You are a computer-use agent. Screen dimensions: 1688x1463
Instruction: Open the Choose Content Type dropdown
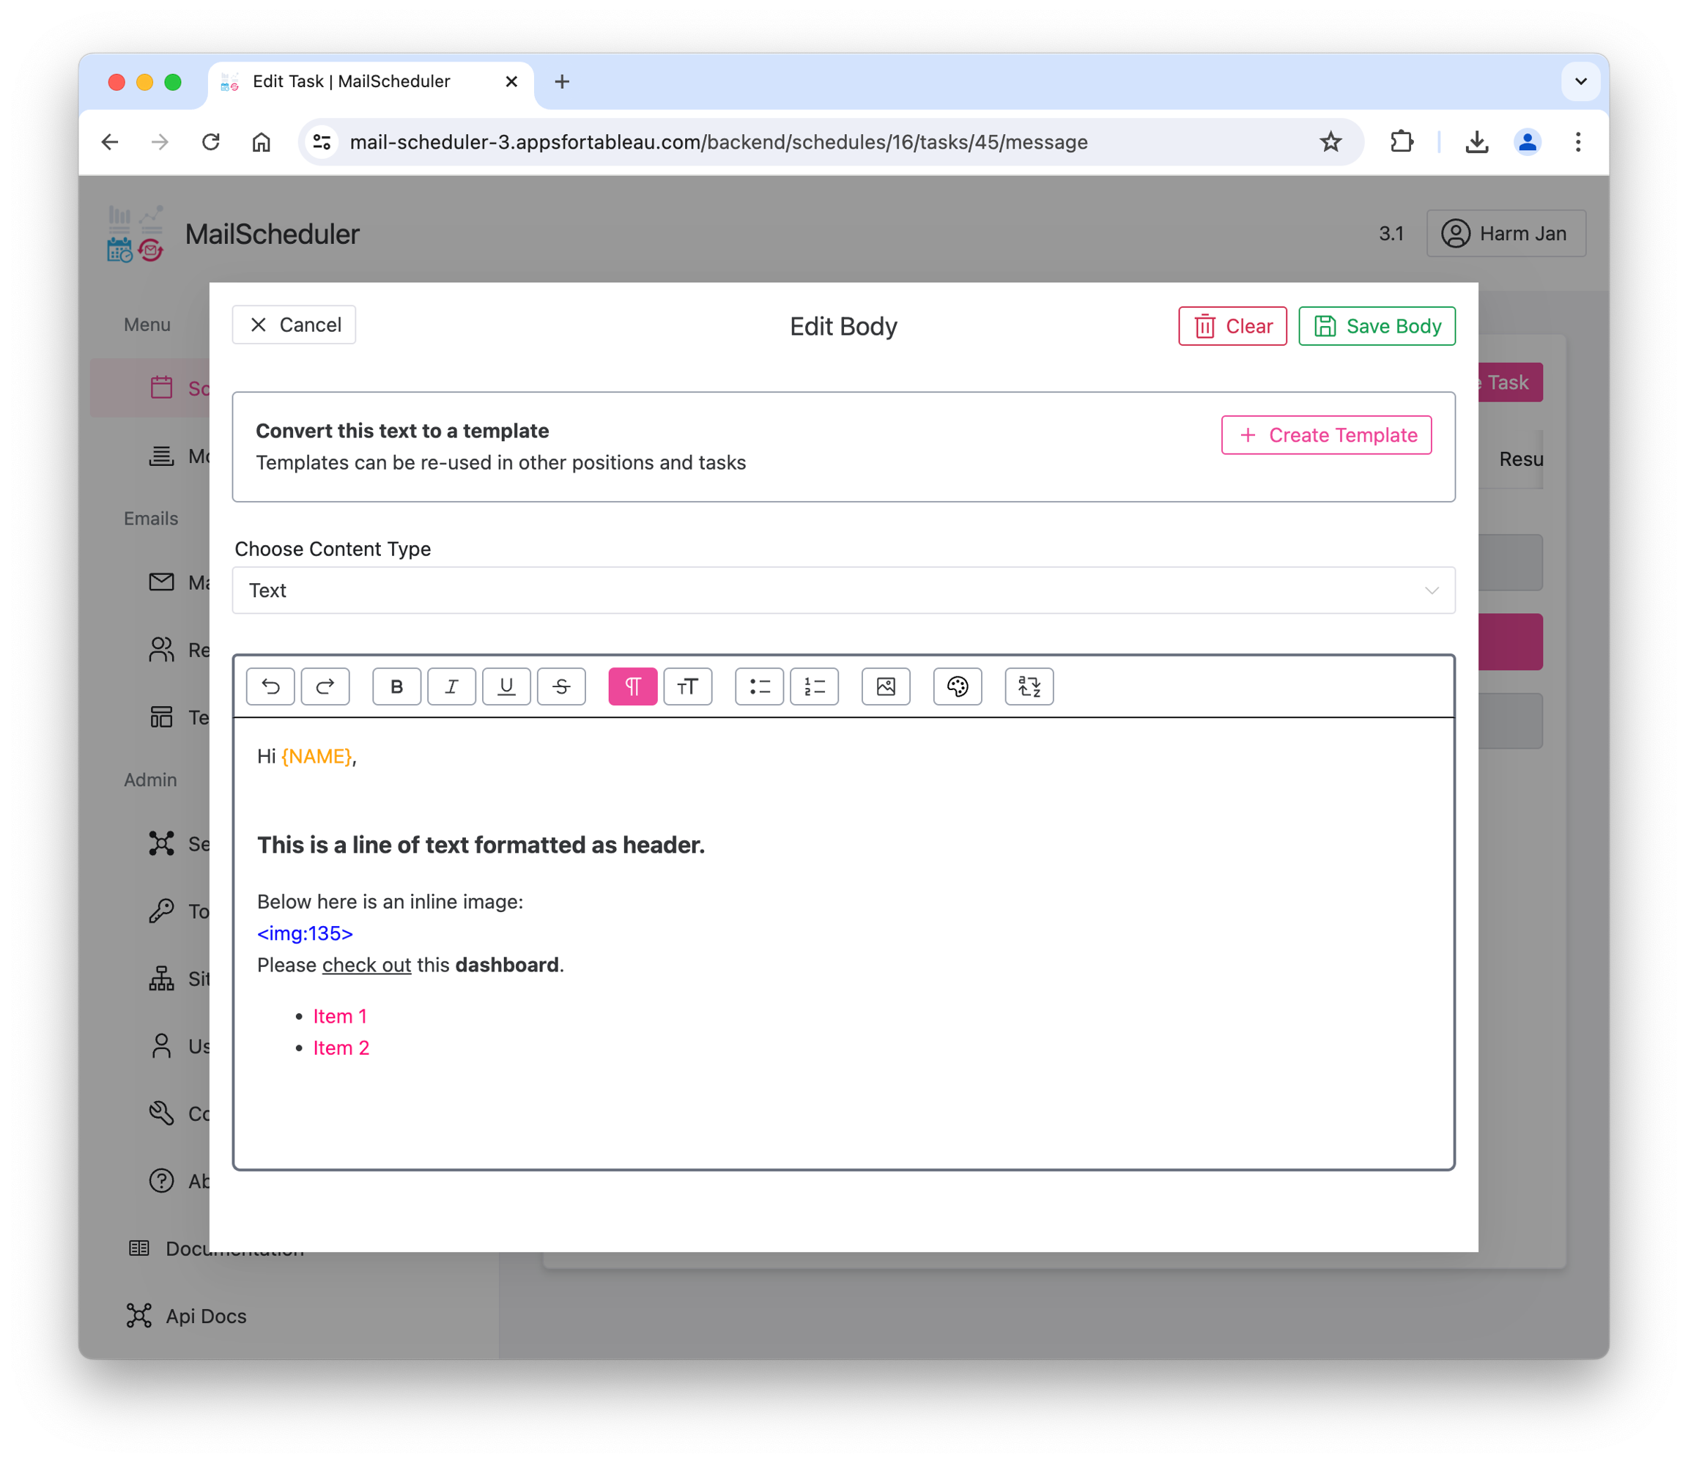pyautogui.click(x=843, y=590)
